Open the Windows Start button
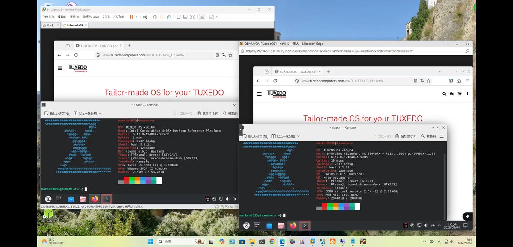Screen dimensions: 513x247 [150, 241]
